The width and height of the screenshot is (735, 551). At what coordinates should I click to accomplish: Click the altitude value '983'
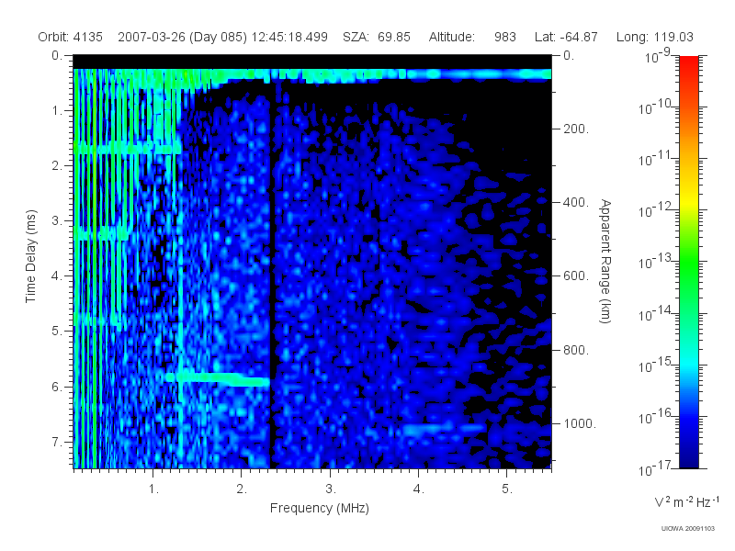(x=504, y=37)
